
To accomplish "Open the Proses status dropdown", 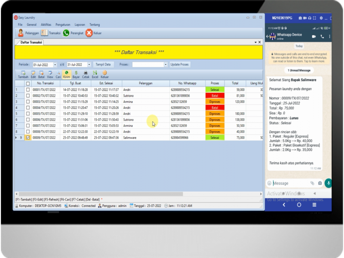I will pyautogui.click(x=166, y=64).
